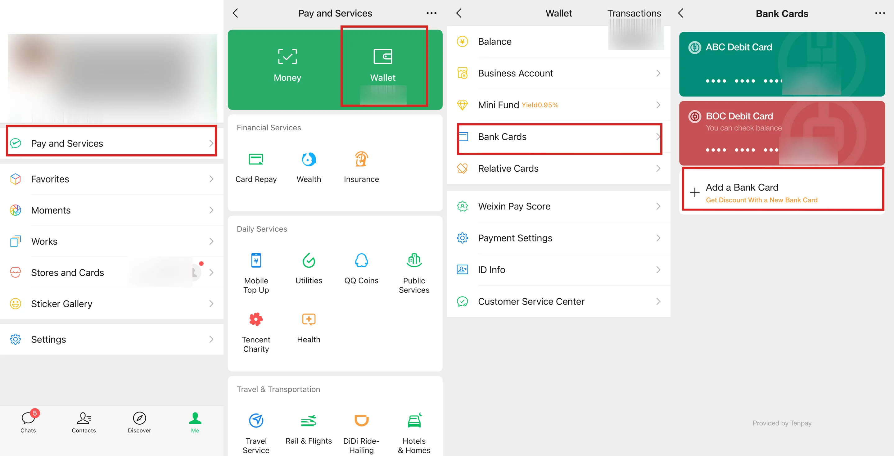Open the Utilities icon
The image size is (894, 456).
click(309, 260)
